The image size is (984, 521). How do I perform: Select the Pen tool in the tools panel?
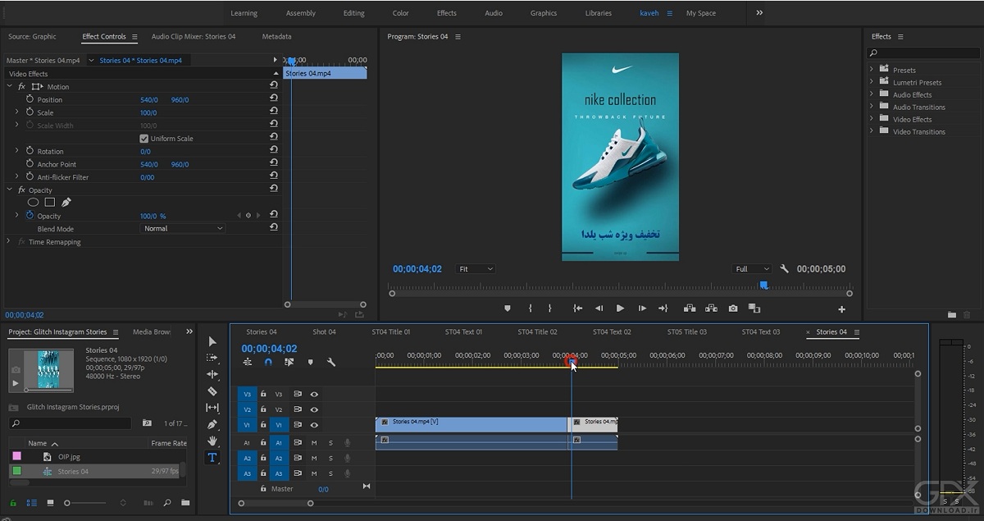coord(212,424)
